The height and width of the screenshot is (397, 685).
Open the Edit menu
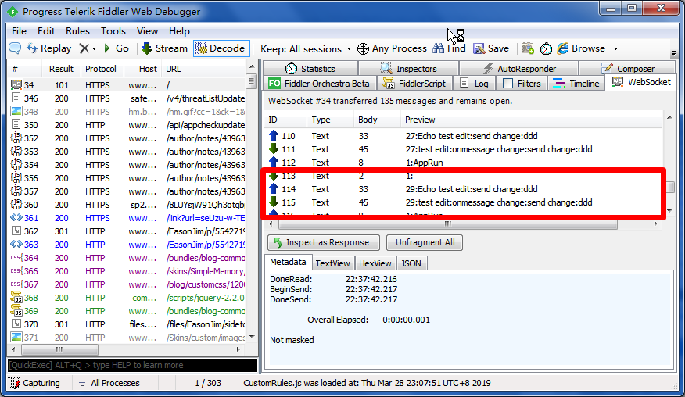46,31
